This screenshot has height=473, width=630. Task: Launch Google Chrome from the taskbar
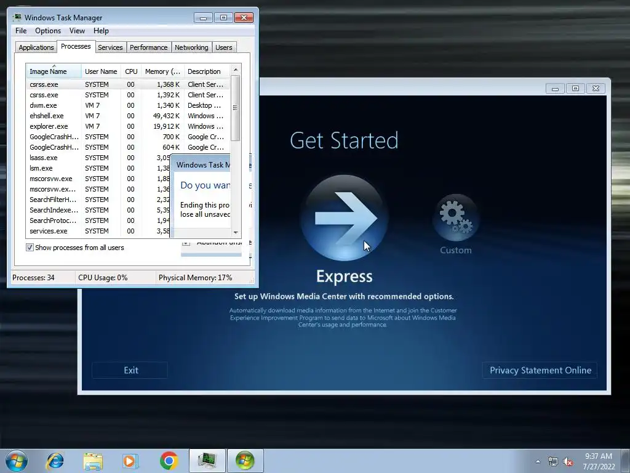coord(169,461)
